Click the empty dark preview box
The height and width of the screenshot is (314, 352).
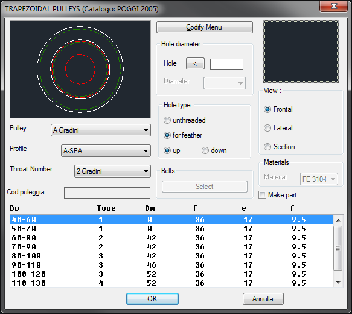[x=301, y=51]
